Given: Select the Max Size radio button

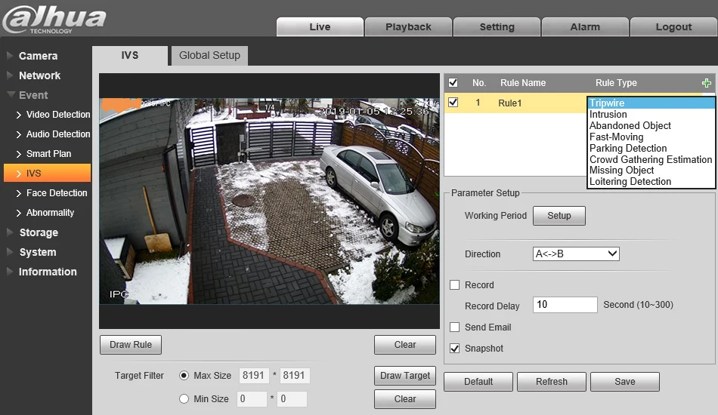Looking at the screenshot, I should (x=184, y=375).
